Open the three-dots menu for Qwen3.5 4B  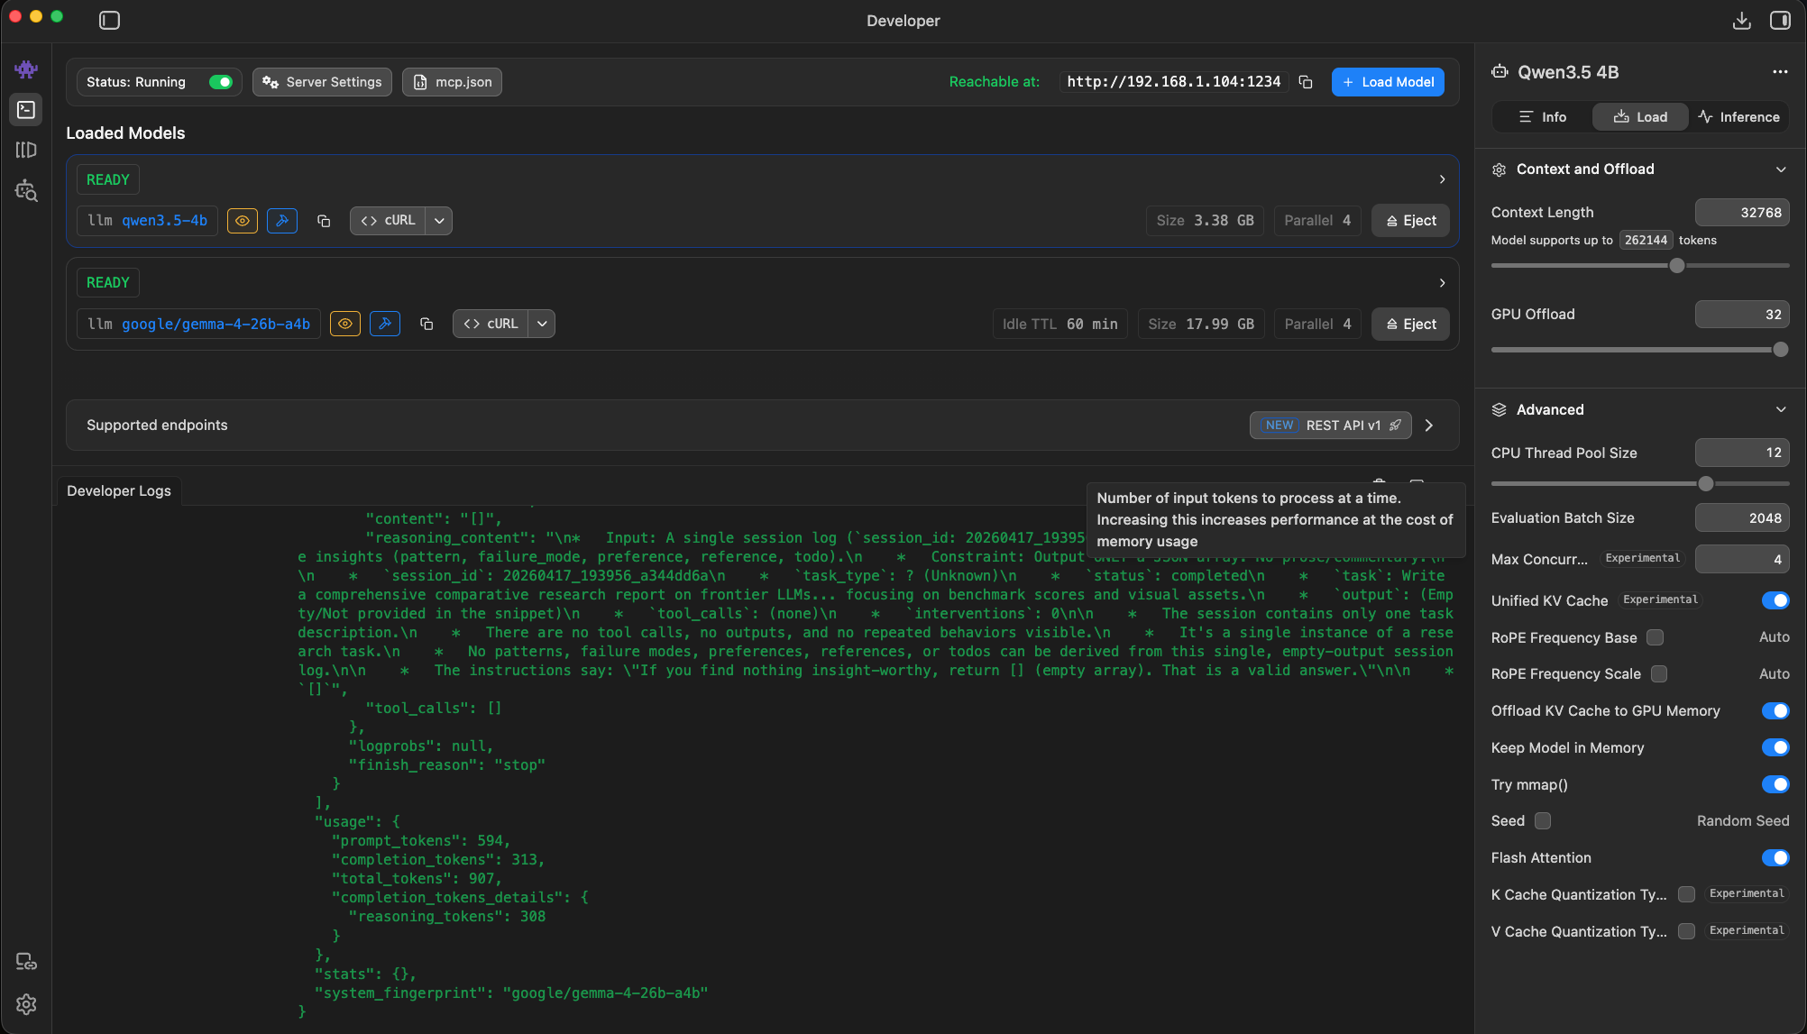point(1779,72)
